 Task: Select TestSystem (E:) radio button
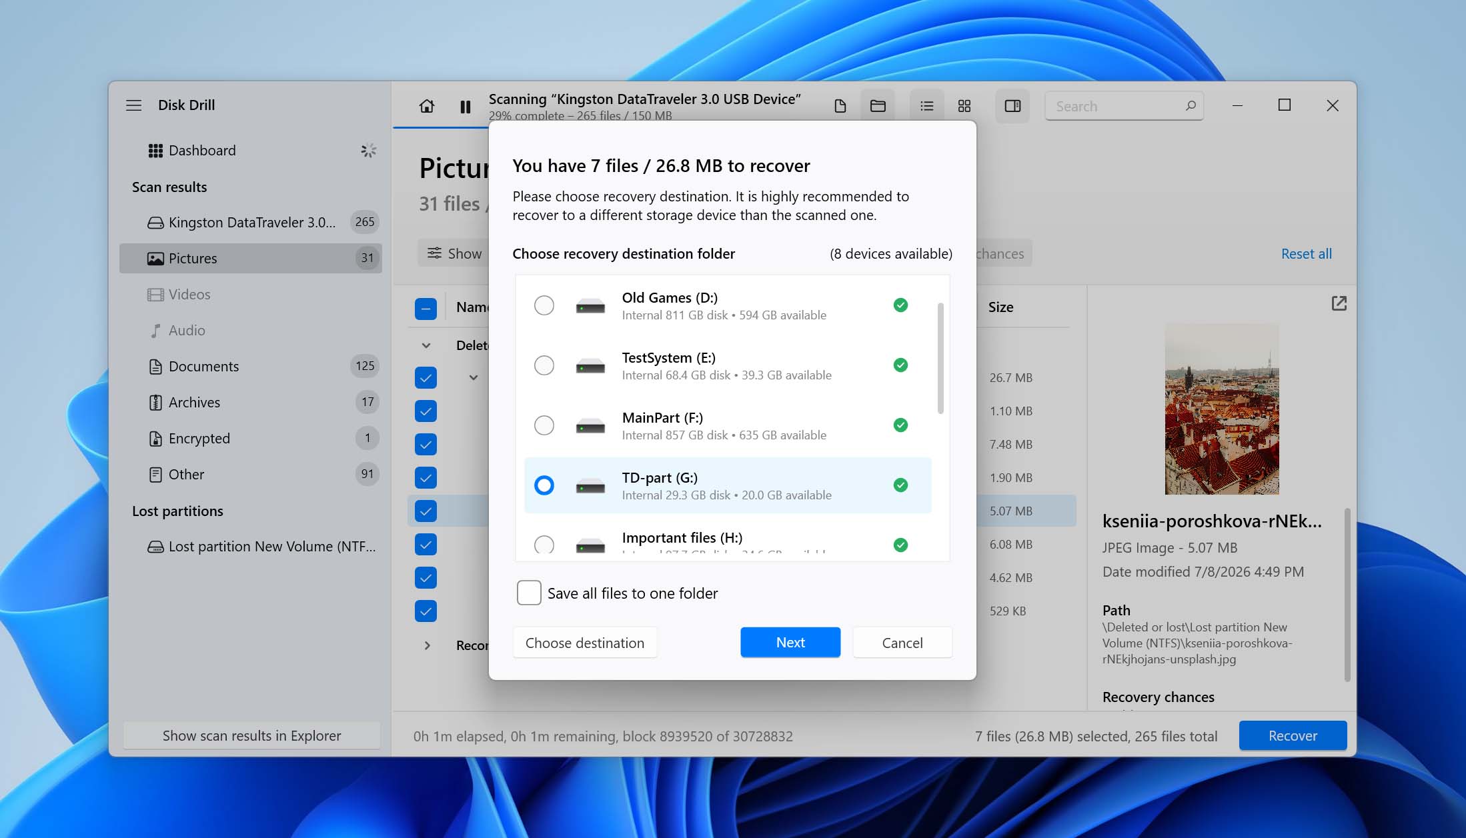(544, 365)
